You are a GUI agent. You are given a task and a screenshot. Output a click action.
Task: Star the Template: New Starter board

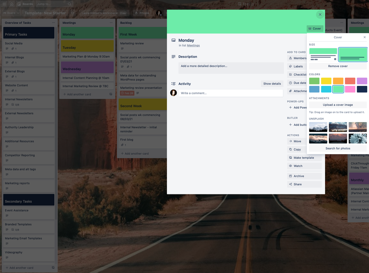[x=72, y=13]
